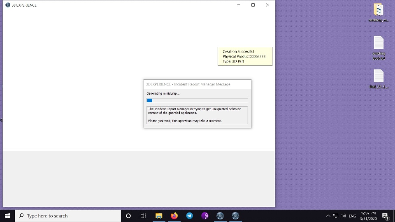Click the 3DEXPERIENCE window logo icon
Image resolution: width=395 pixels, height=222 pixels.
[x=8, y=5]
